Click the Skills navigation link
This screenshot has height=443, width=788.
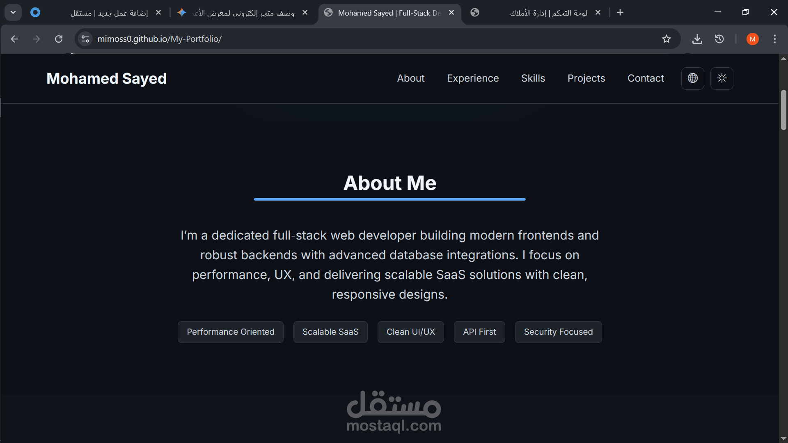[x=533, y=78]
